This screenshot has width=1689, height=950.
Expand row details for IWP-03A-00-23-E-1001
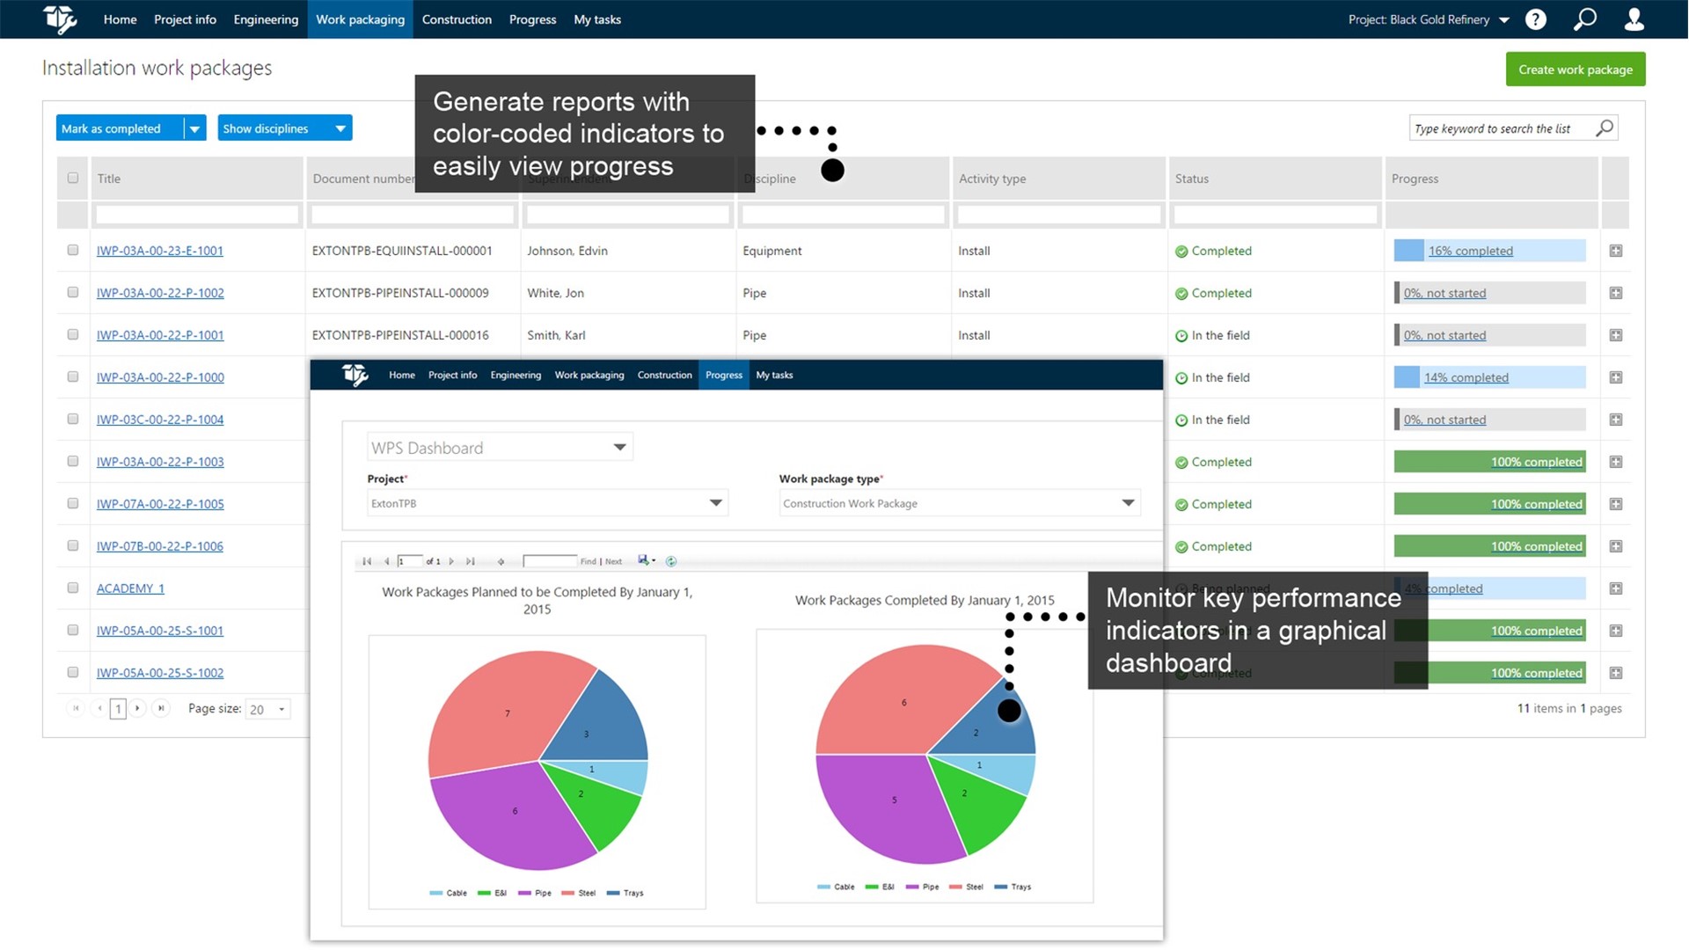(x=1616, y=251)
